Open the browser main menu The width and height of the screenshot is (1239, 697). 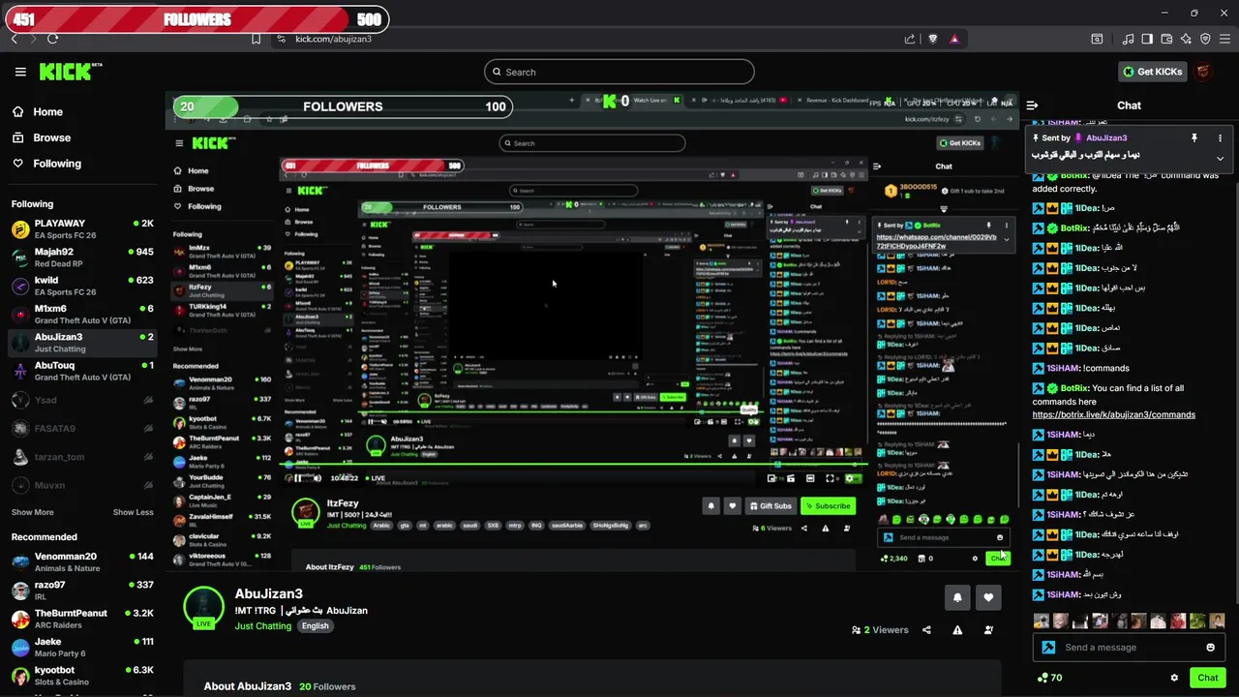point(1225,39)
